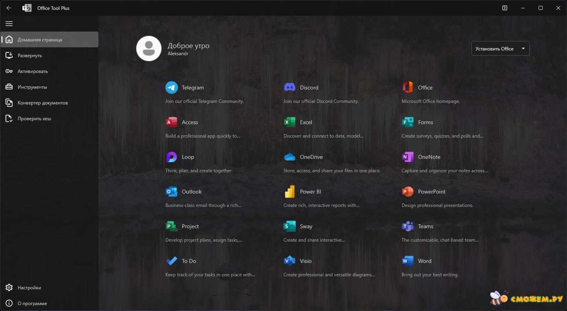Click 'Bring out your best writing.' text
The height and width of the screenshot is (311, 567).
430,275
